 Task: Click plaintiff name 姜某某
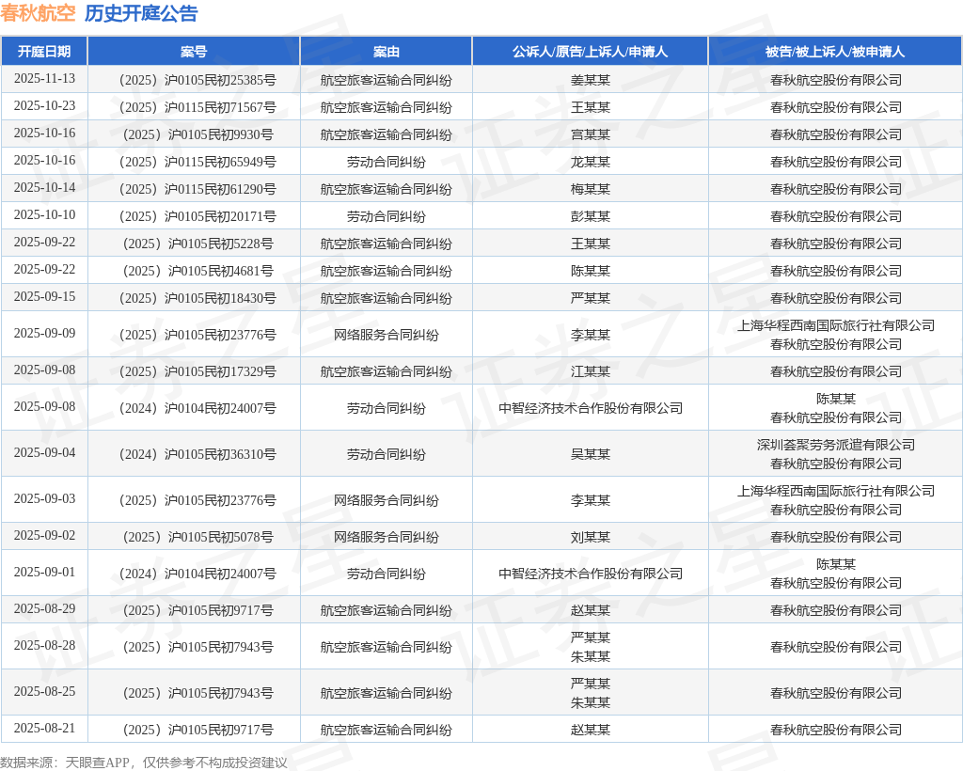591,81
